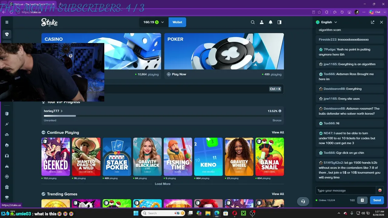
Task: Pop out the chat window
Action: pyautogui.click(x=373, y=22)
